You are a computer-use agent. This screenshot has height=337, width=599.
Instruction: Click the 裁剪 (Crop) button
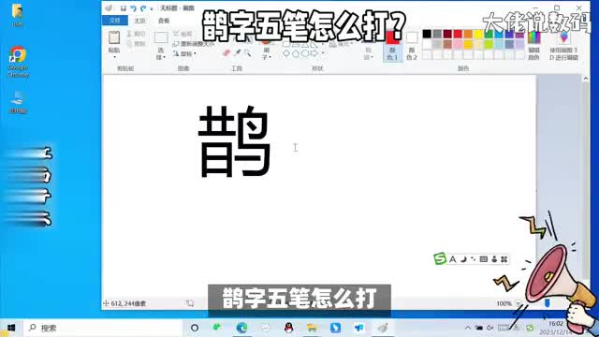(x=183, y=34)
